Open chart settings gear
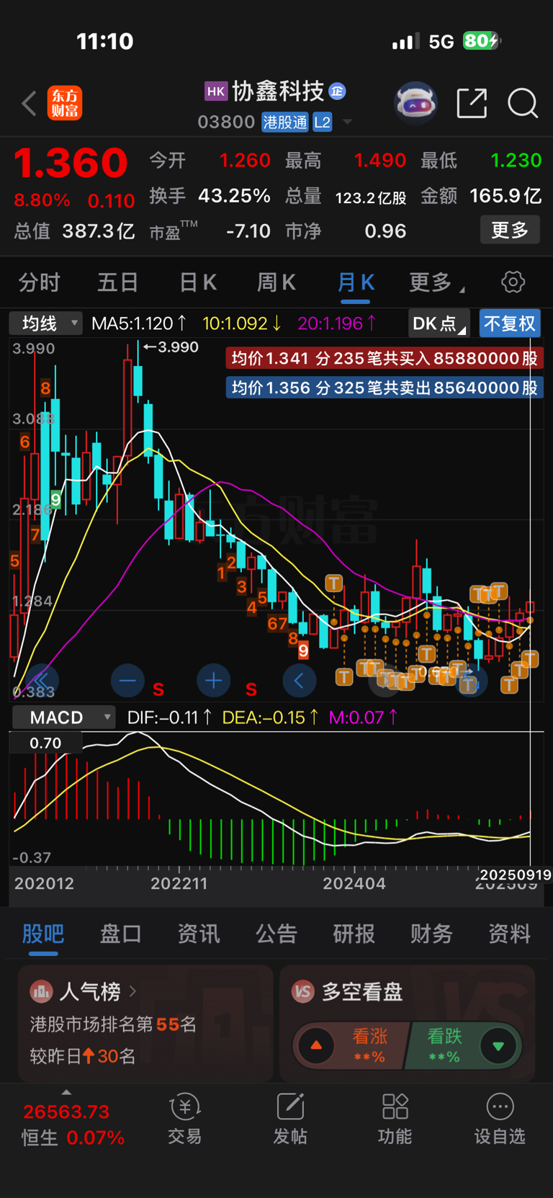The height and width of the screenshot is (1198, 553). [x=513, y=282]
